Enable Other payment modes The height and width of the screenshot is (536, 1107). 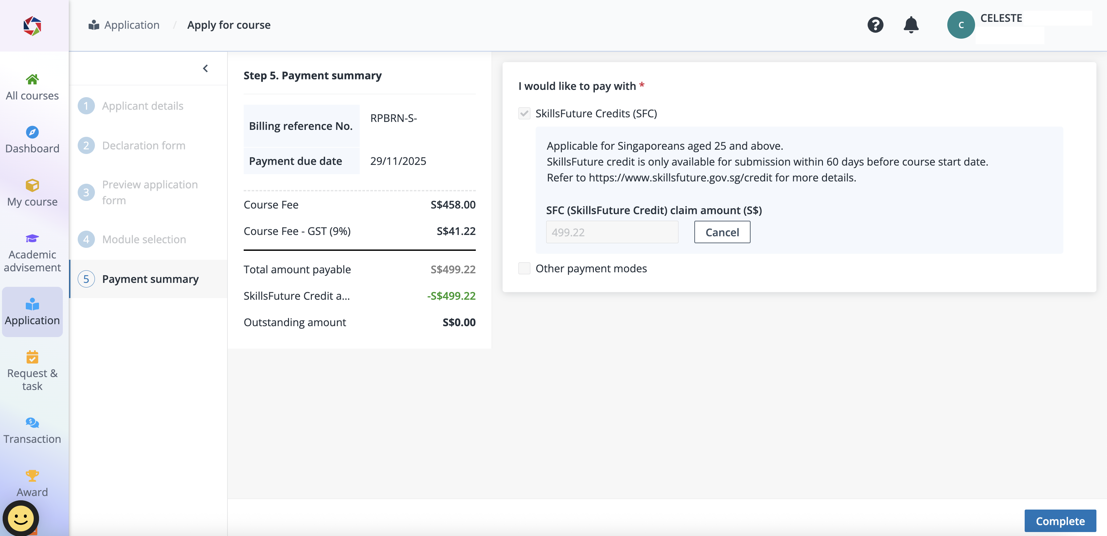(524, 268)
